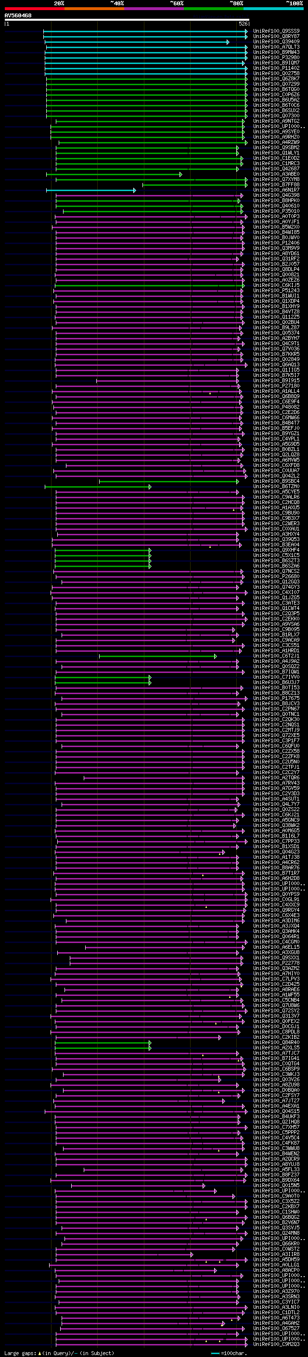Open the hit UniRef100_Q74GY3

pos(276,587)
